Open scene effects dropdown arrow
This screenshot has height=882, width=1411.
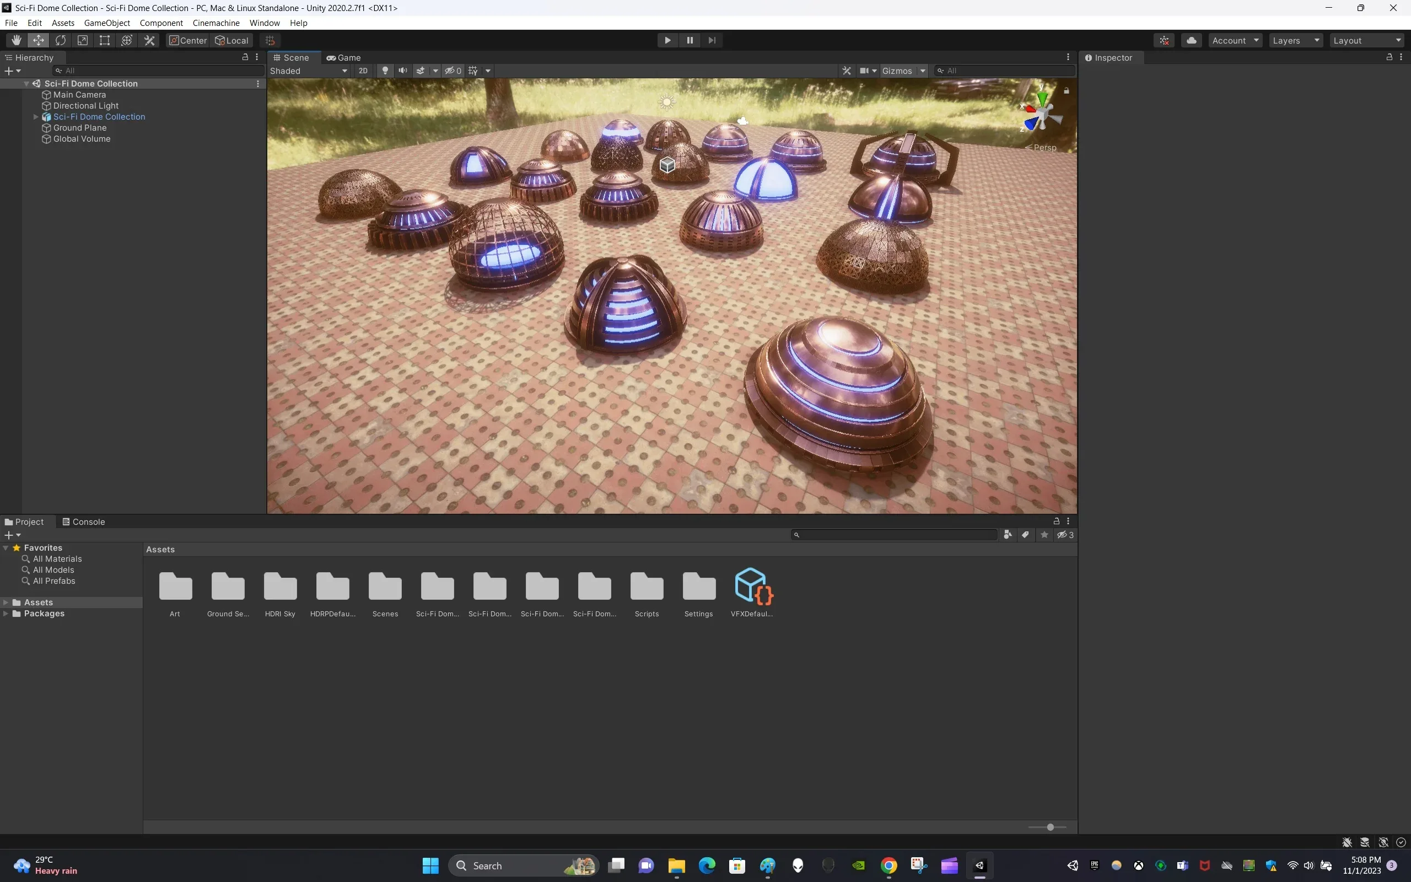435,71
